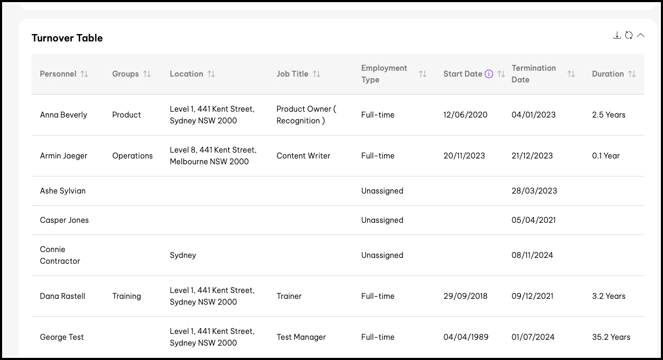The height and width of the screenshot is (360, 663).
Task: Click the Turnover Table heading
Action: click(67, 38)
